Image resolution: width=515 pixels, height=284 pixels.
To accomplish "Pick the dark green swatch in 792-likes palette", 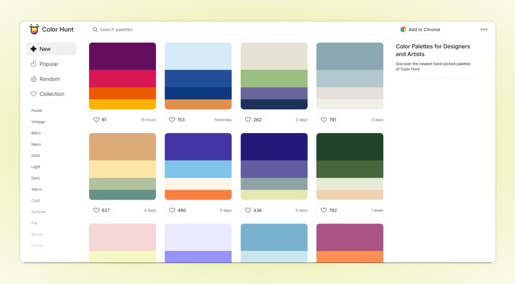I will pos(350,147).
